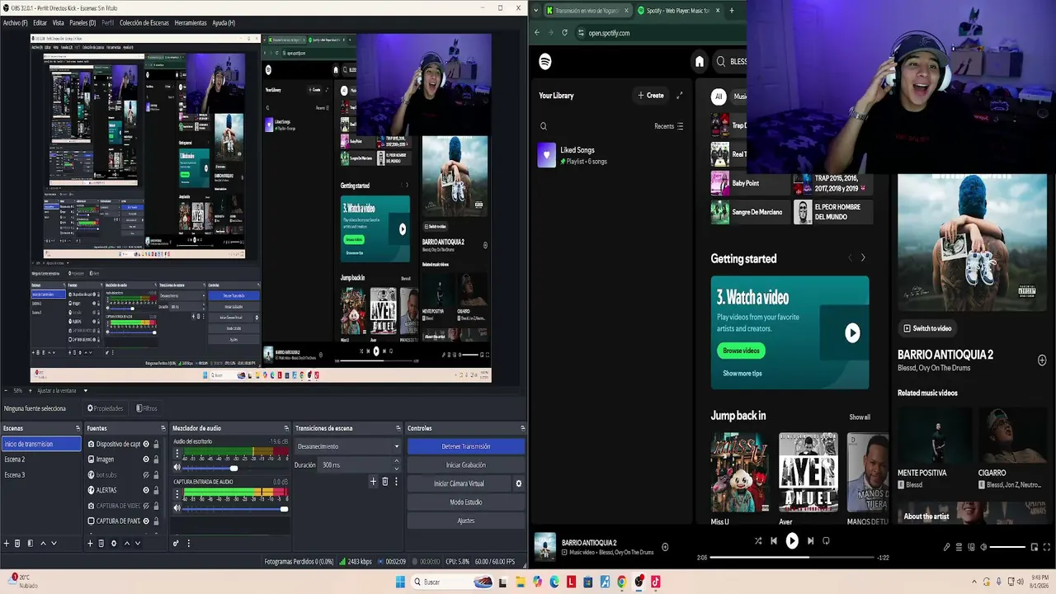Click Browse videos button in Spotify
Screen dimensions: 1056x594
[x=741, y=351]
